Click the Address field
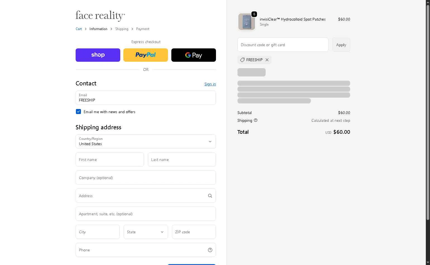Viewport: 430px width, 265px height. point(146,196)
